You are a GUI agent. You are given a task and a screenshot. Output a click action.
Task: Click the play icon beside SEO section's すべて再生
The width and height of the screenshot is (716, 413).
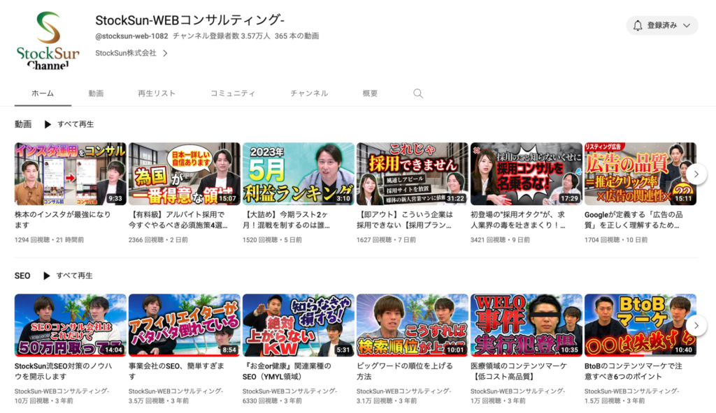[x=48, y=276]
